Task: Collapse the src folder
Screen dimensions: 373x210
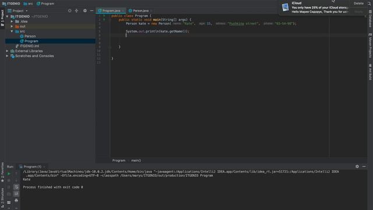Action: 12,31
